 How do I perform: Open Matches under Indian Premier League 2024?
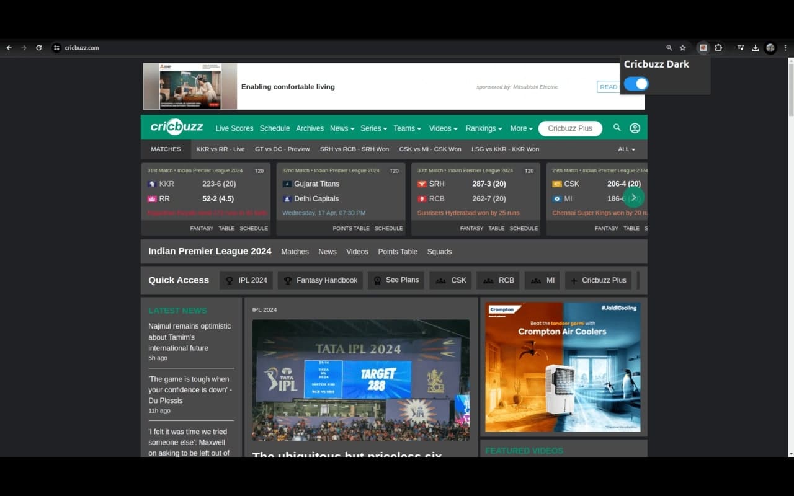pyautogui.click(x=295, y=252)
